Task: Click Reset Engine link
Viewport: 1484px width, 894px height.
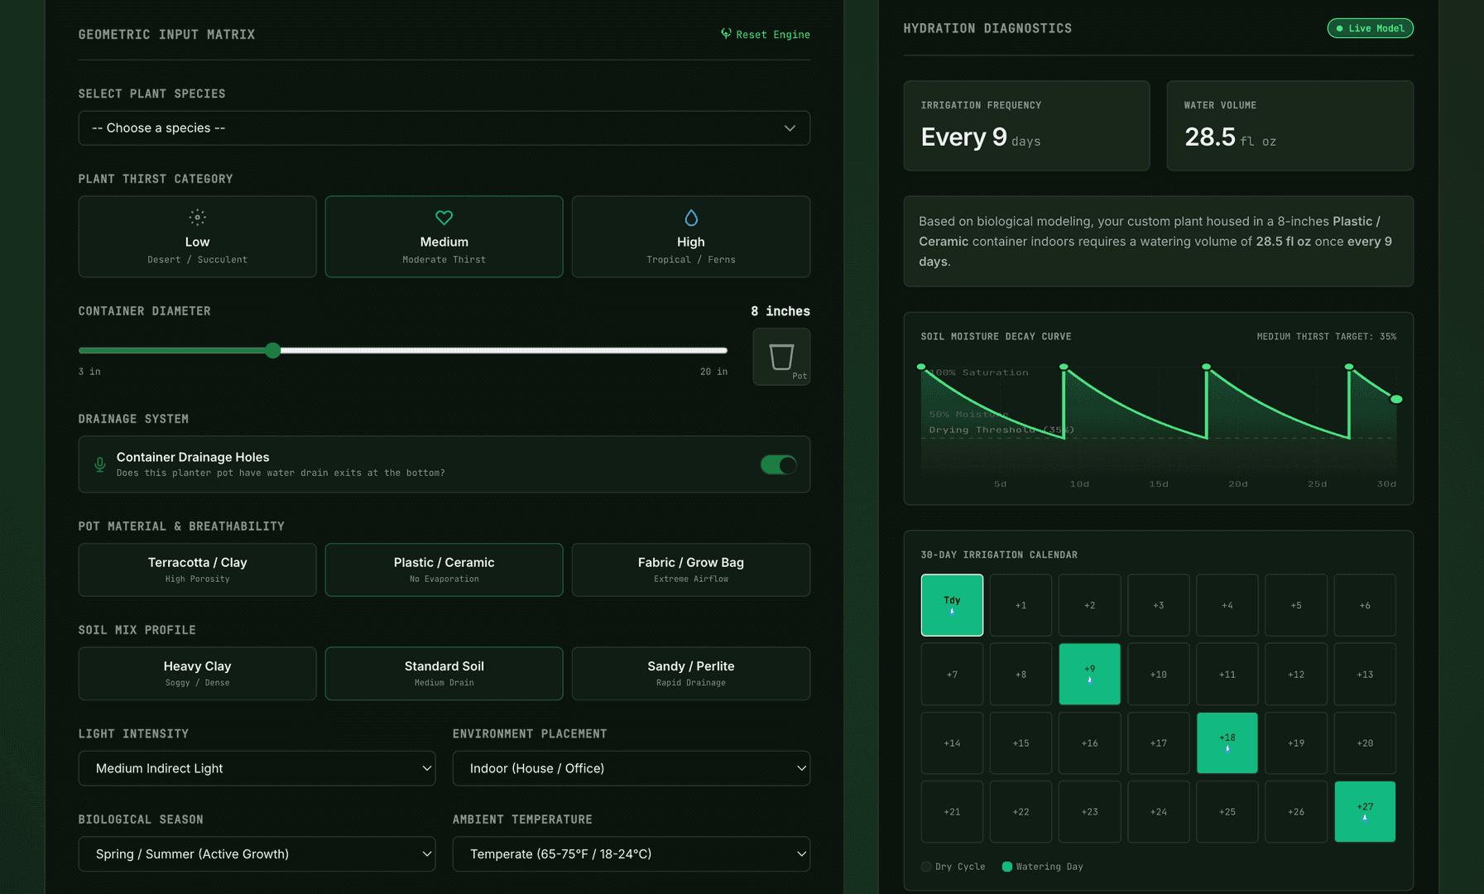Action: coord(766,35)
